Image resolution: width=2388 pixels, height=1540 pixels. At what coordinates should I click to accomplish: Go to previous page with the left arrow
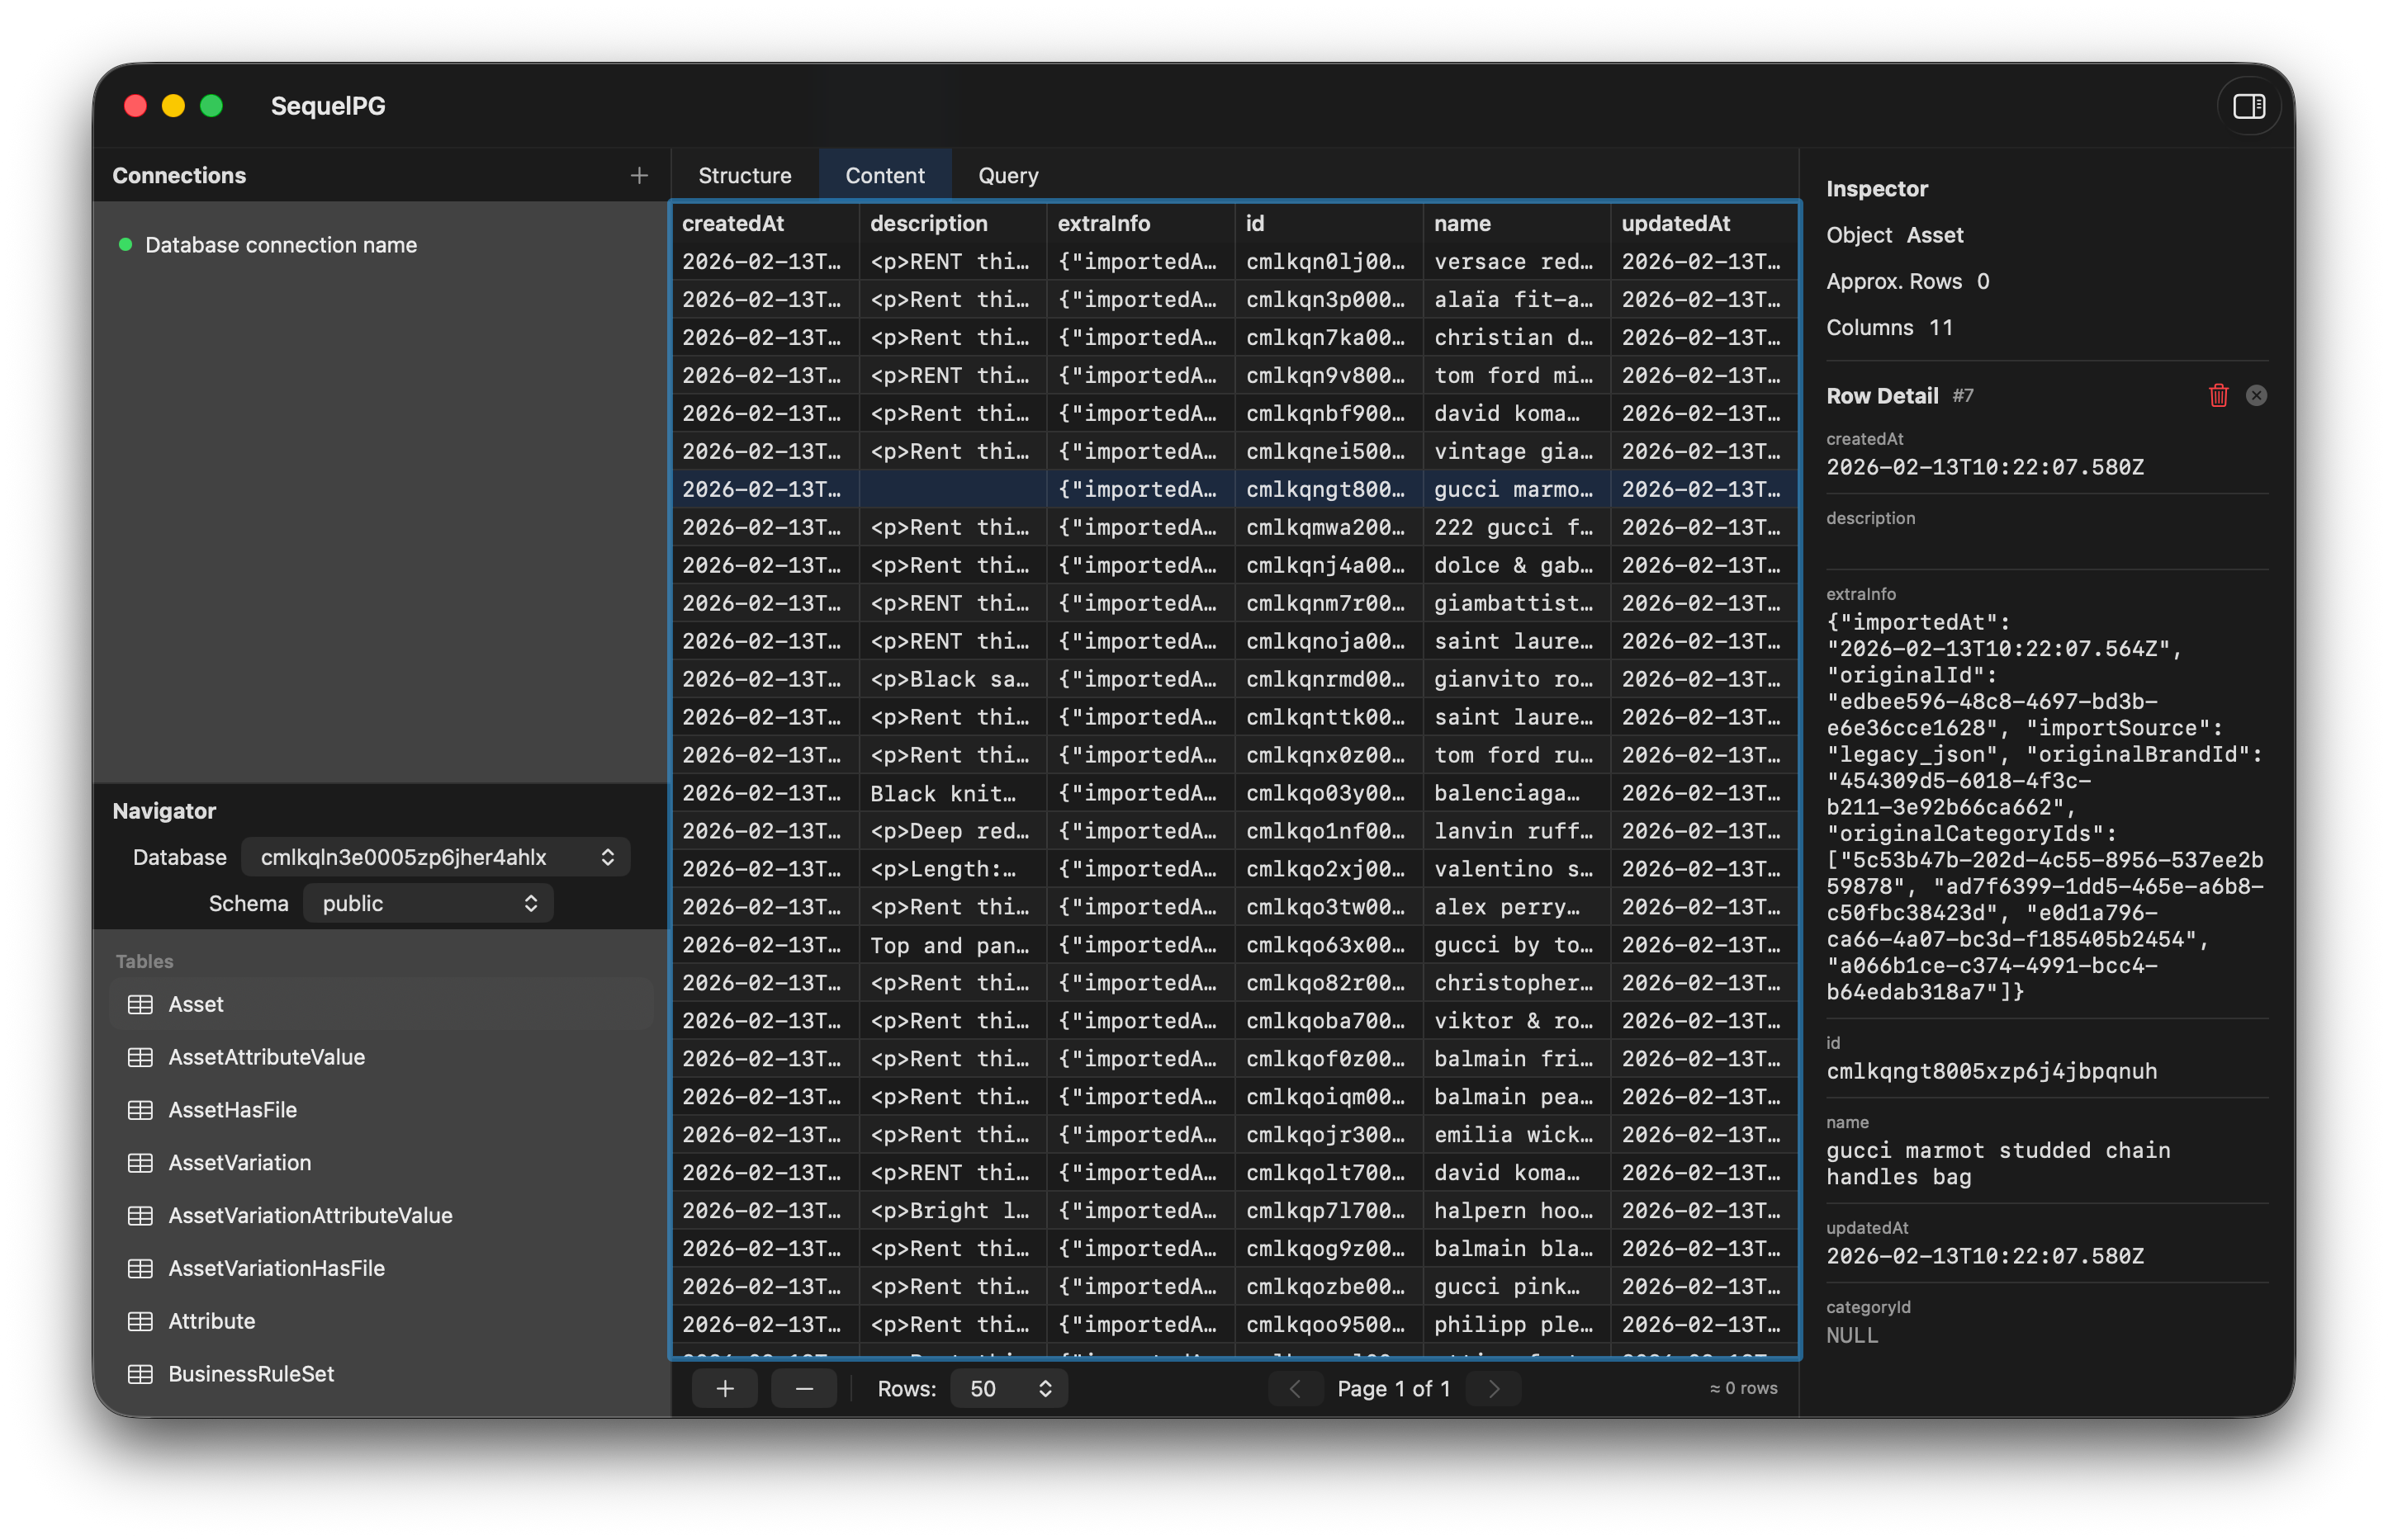1295,1388
